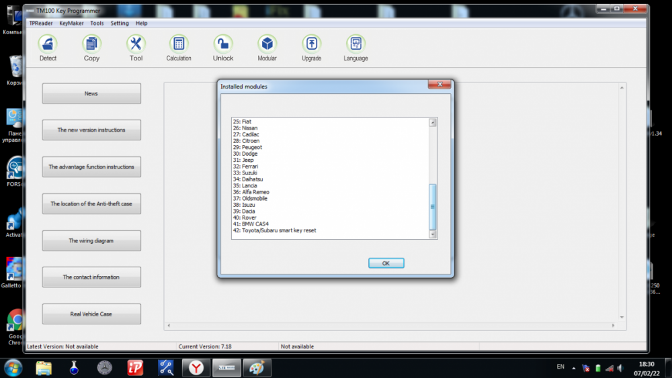Select the 38: Isuzu entry
This screenshot has height=378, width=672.
244,205
